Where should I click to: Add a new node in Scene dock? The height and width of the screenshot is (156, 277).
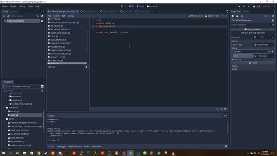[4, 16]
